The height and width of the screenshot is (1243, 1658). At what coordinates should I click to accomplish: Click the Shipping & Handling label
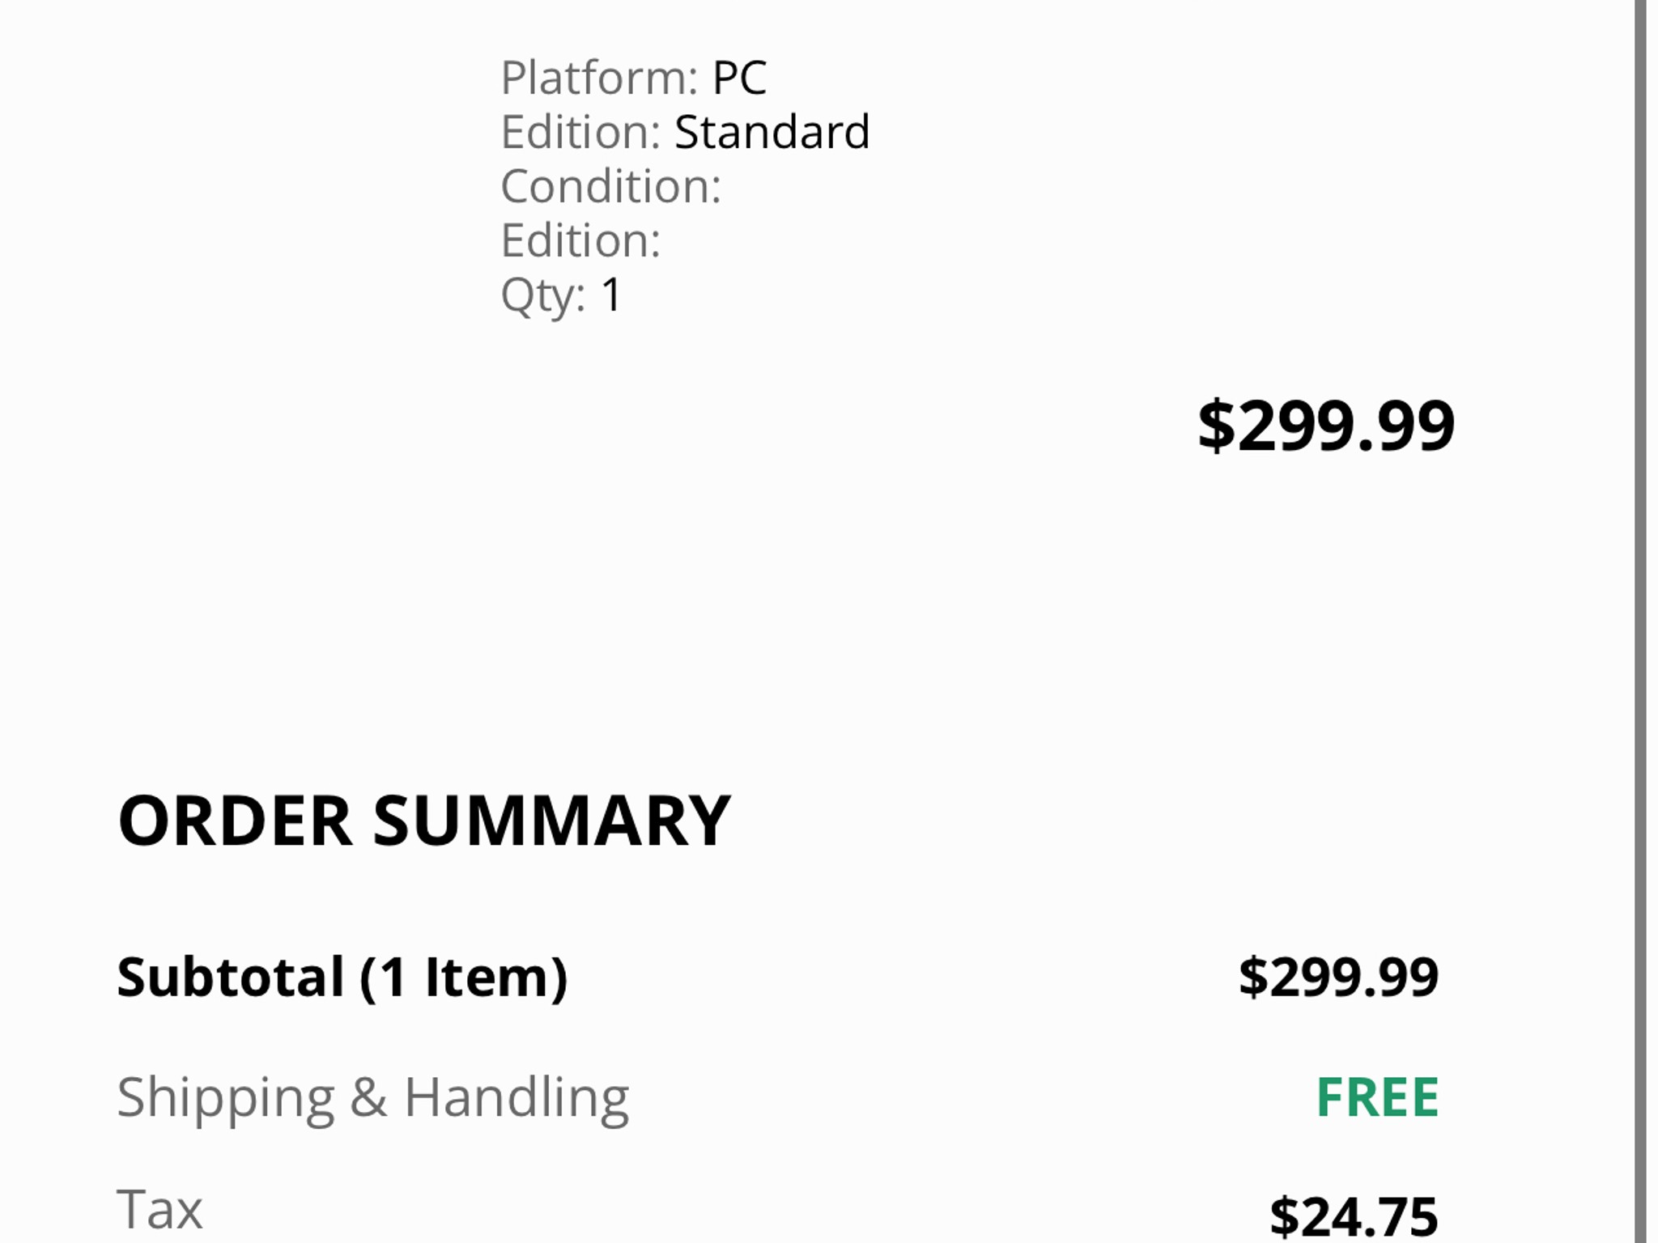(373, 1099)
